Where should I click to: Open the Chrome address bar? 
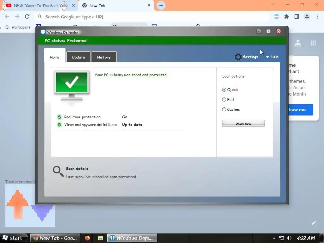coord(153,17)
